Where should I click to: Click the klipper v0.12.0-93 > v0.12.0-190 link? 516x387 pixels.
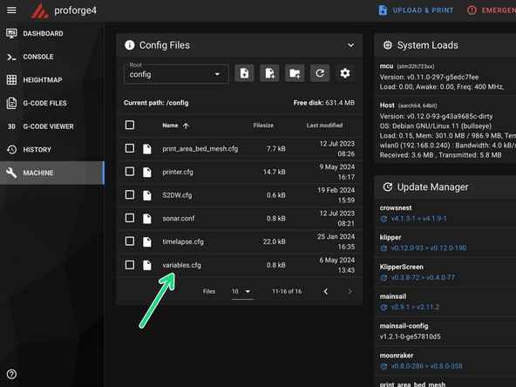tap(429, 248)
